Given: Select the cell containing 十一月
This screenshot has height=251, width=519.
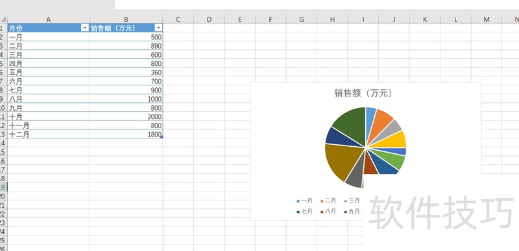Looking at the screenshot, I should [48, 125].
